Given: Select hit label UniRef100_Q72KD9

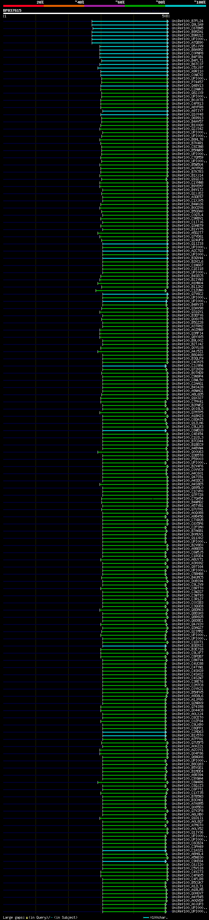Looking at the screenshot, I should [187, 369].
